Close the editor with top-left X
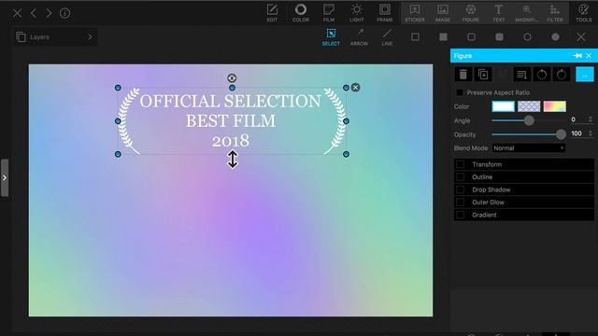Screen dimensions: 598x336 pos(17,13)
